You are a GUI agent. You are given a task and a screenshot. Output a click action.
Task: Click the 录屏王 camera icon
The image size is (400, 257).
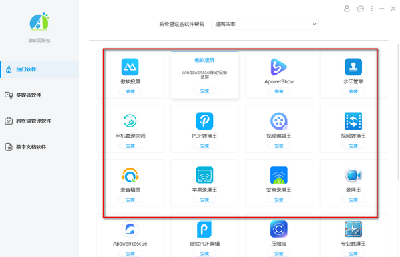click(x=353, y=175)
